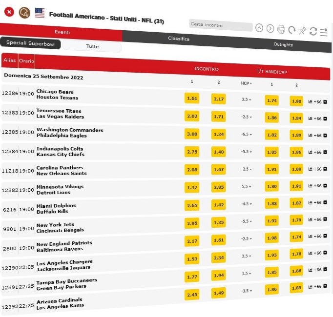Screen dimensions: 333x317
Task: Pin the panel with pushpin icon
Action: pyautogui.click(x=302, y=31)
